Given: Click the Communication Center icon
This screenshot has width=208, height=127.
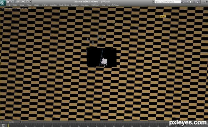Looking at the screenshot, I should click(191, 2).
